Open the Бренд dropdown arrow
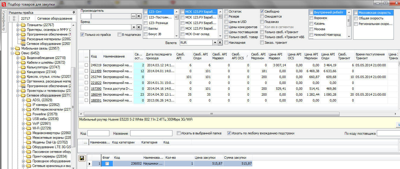This screenshot has width=400, height=169. 133,27
